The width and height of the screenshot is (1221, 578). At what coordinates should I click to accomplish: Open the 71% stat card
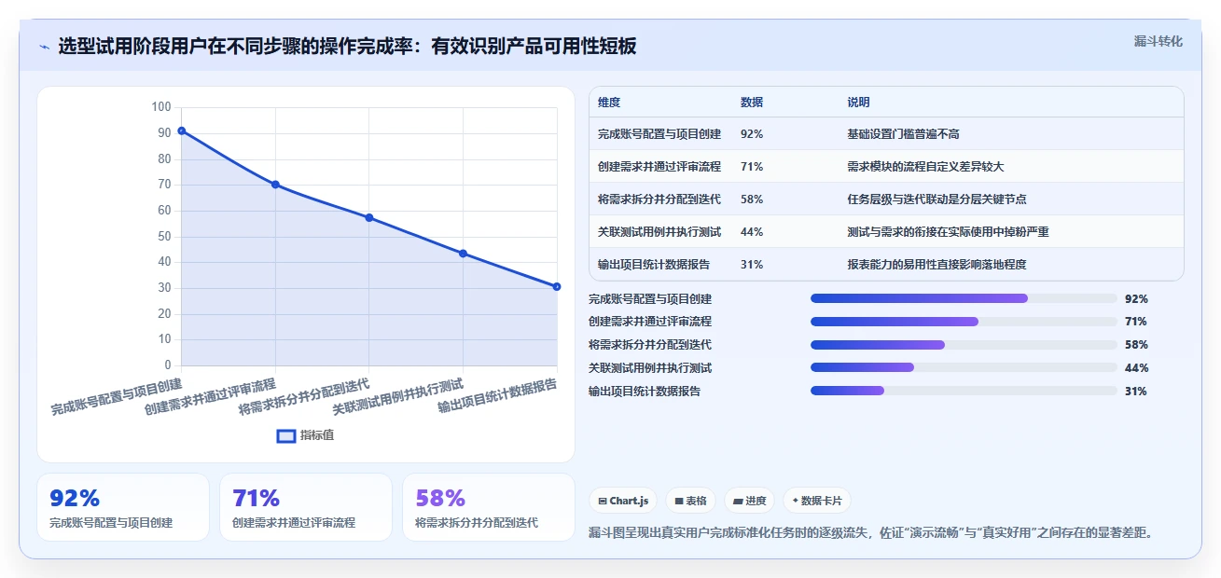[x=306, y=507]
